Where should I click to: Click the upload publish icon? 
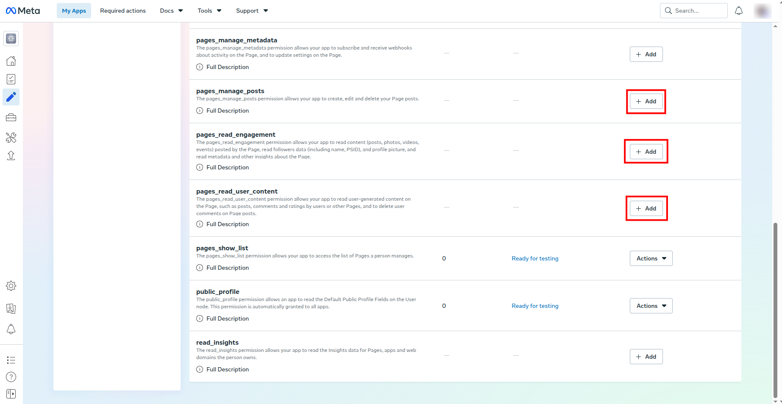point(11,155)
